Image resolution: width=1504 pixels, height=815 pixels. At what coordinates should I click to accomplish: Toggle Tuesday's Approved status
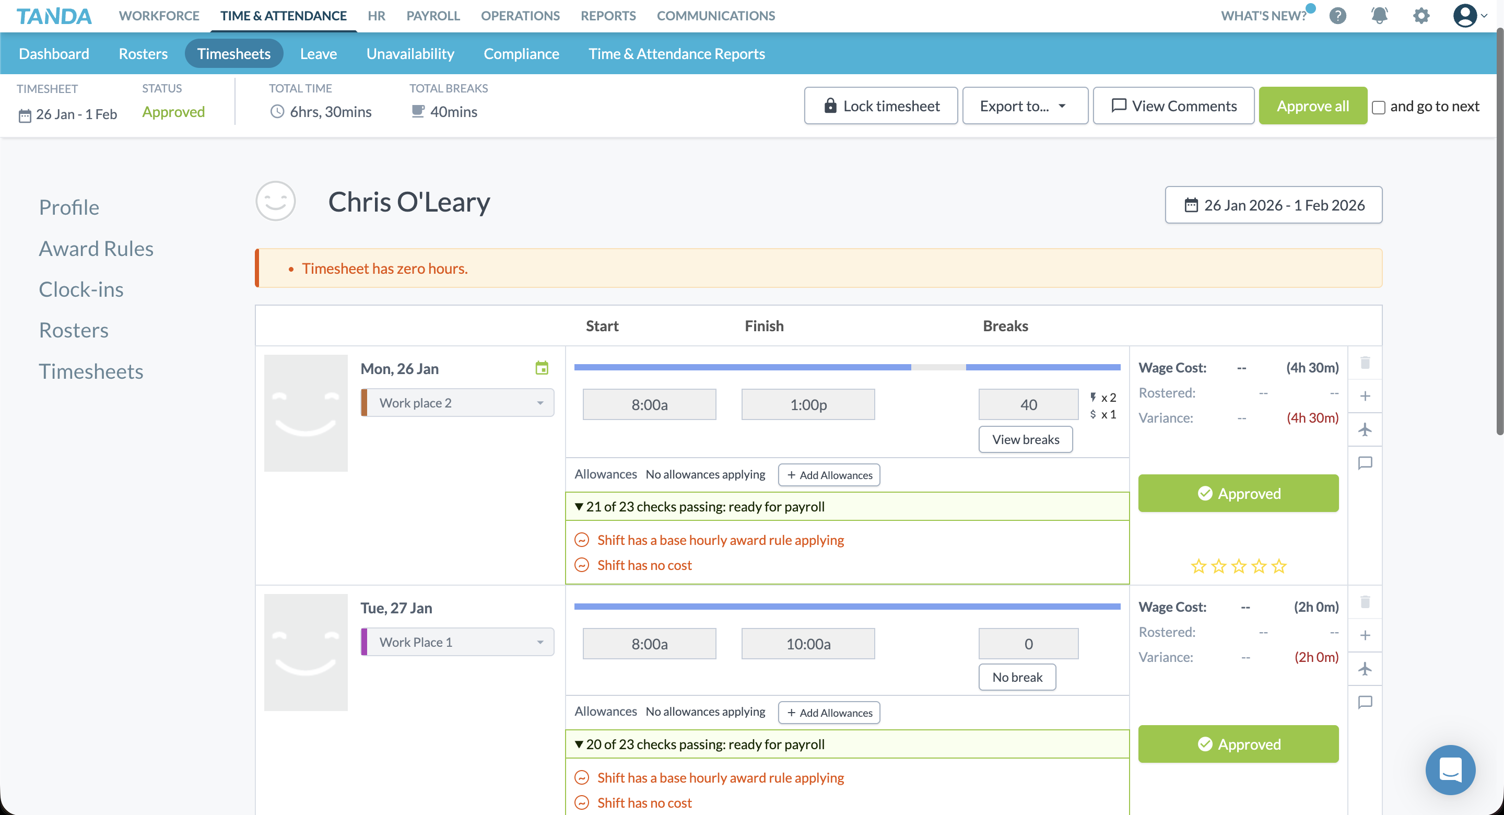click(1238, 744)
